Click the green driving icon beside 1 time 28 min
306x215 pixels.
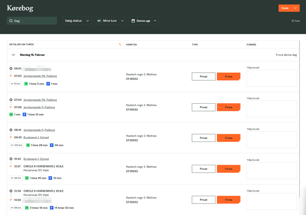(28, 145)
